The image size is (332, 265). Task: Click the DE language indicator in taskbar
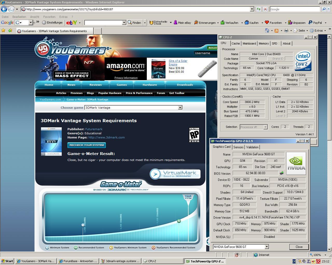294,261
